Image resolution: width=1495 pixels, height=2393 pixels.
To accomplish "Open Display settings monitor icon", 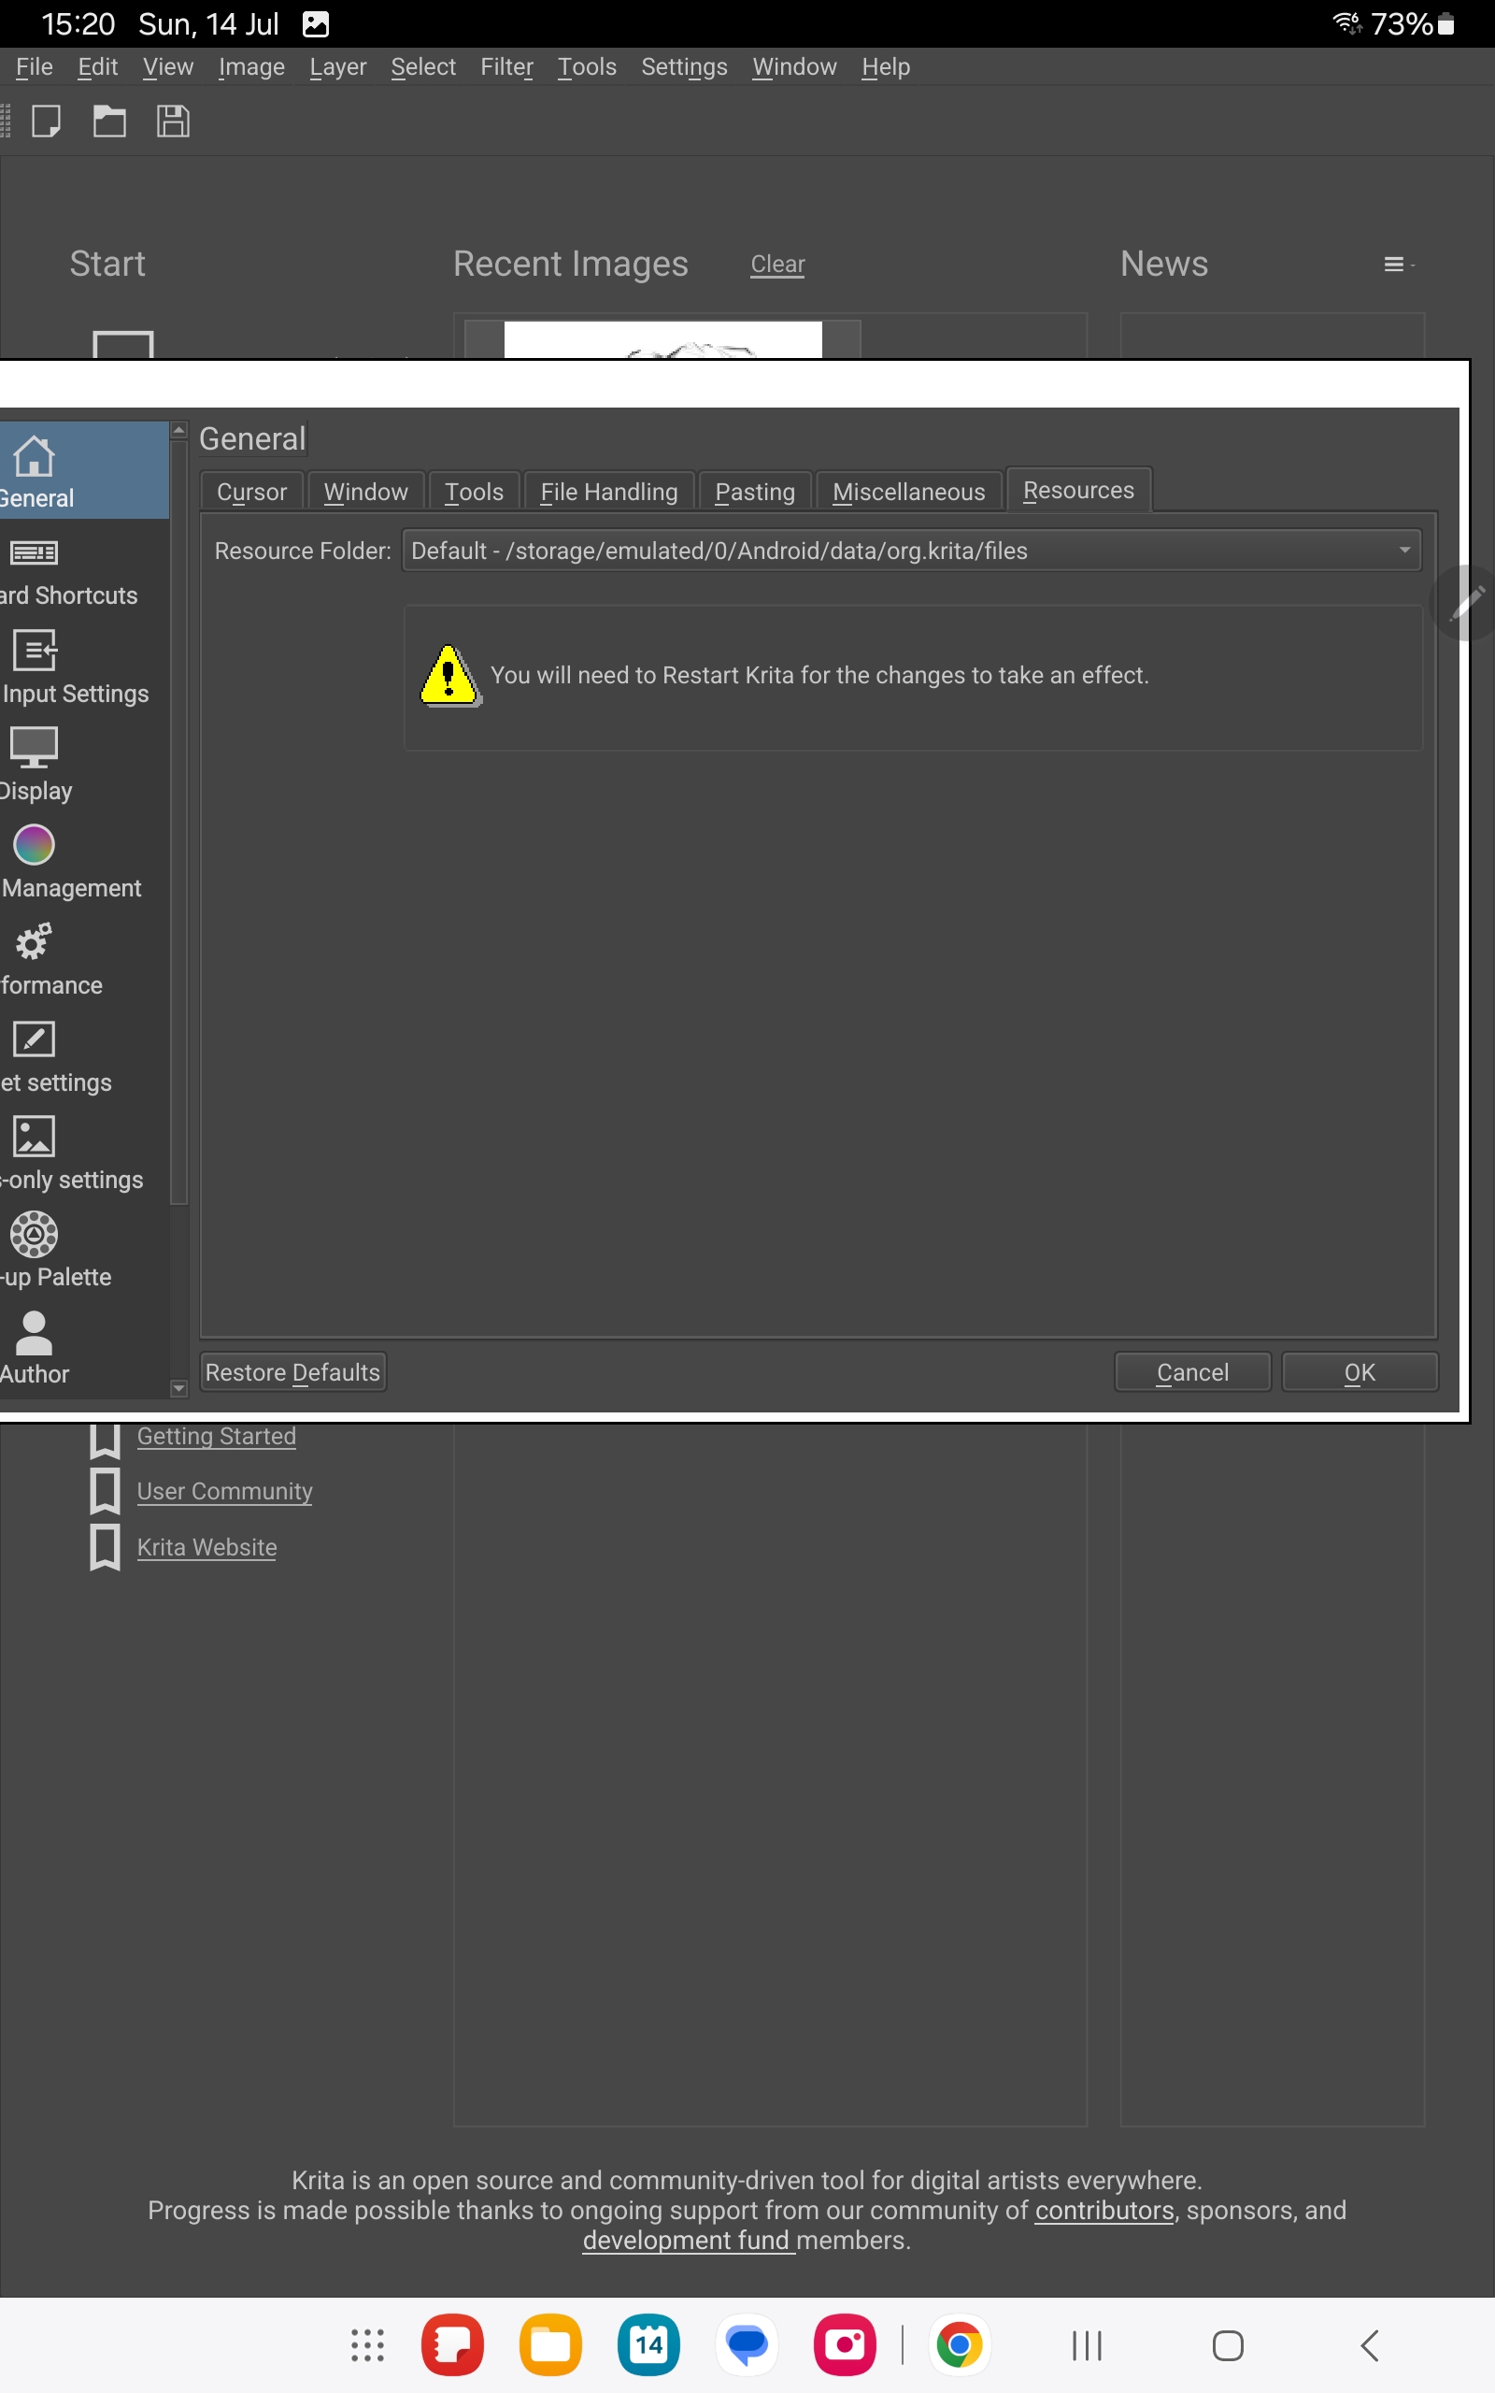I will (x=34, y=748).
